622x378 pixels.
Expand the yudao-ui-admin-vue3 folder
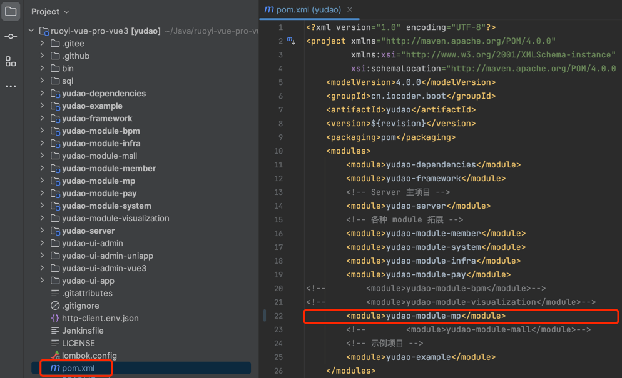42,268
